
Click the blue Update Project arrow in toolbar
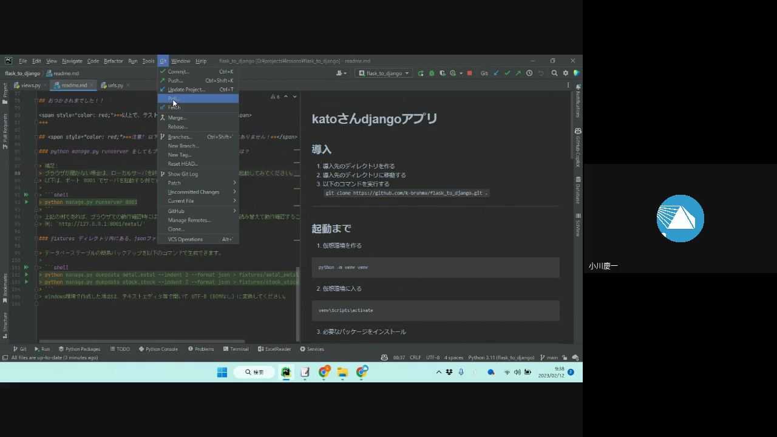(496, 73)
